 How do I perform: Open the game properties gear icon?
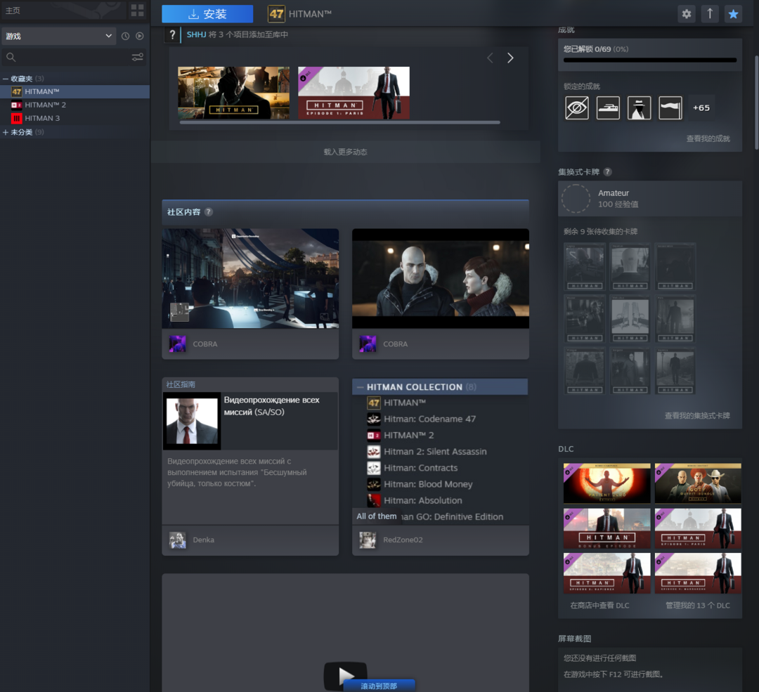coord(687,14)
